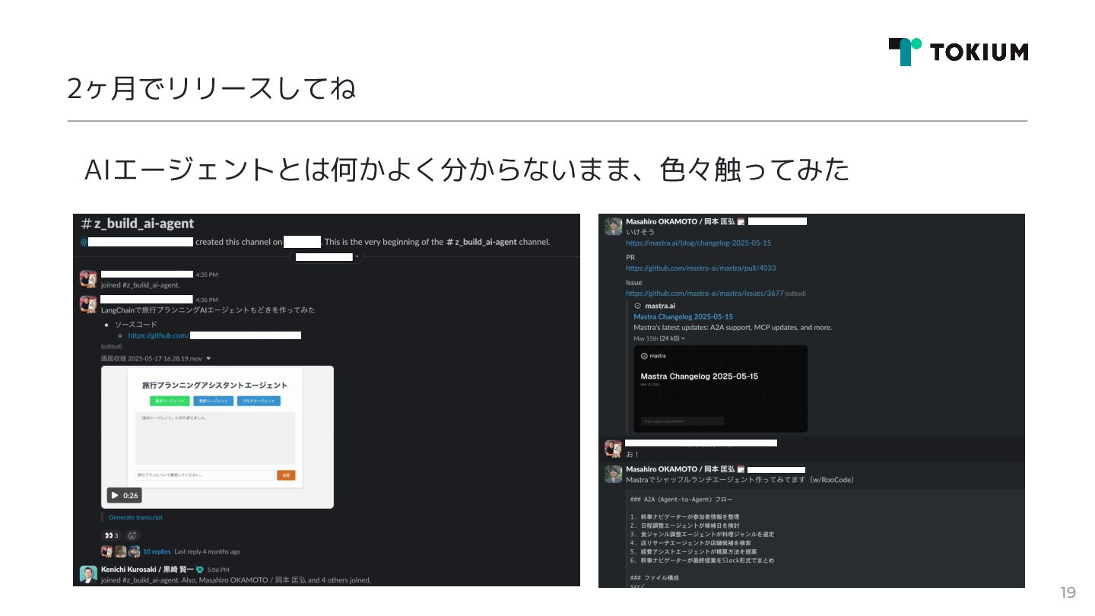
Task: Click the TOKIUM logo
Action: tap(958, 52)
